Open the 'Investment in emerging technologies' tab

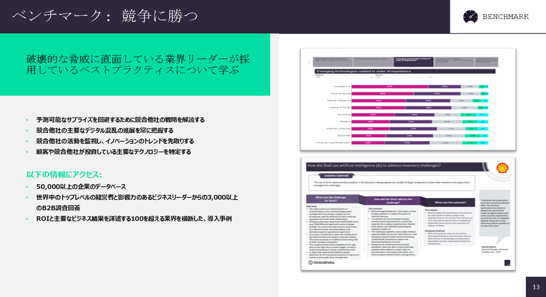[454, 61]
